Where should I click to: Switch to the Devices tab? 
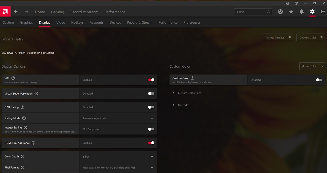coord(115,22)
